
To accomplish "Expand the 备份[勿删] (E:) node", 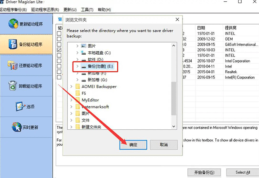I will 77,66.
